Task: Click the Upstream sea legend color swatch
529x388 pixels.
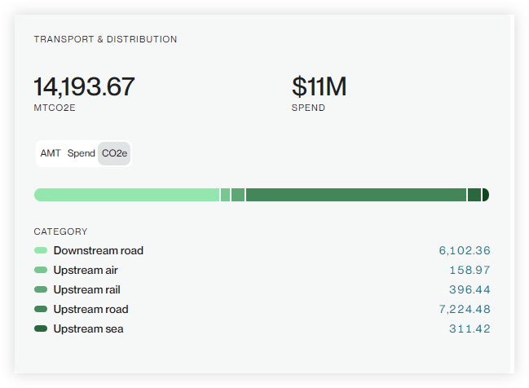Action: (41, 328)
